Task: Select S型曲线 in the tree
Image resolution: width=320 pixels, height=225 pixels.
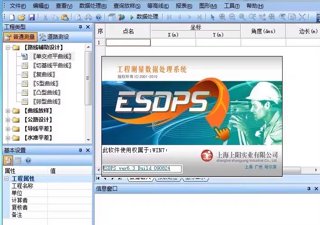Action: [46, 84]
